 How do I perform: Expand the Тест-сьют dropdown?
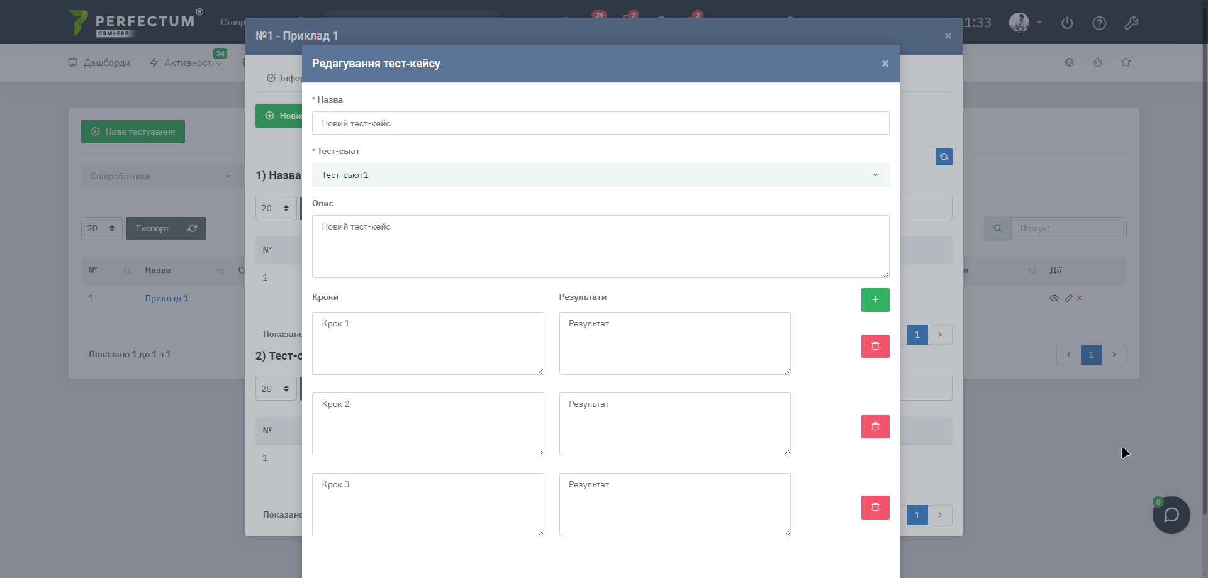(x=600, y=175)
